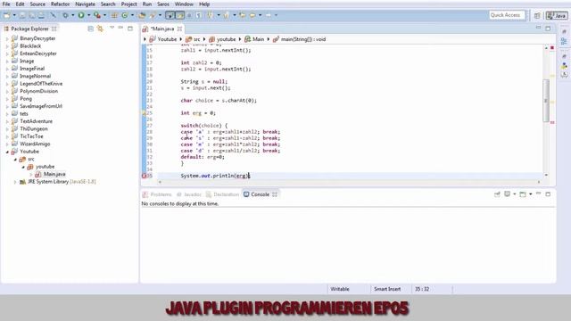Expand the JRE System Library node
Screen dimensions: 571x321
coord(15,182)
